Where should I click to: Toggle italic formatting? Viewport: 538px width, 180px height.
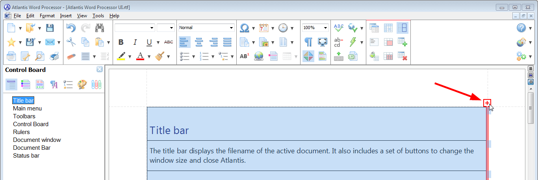coord(135,42)
